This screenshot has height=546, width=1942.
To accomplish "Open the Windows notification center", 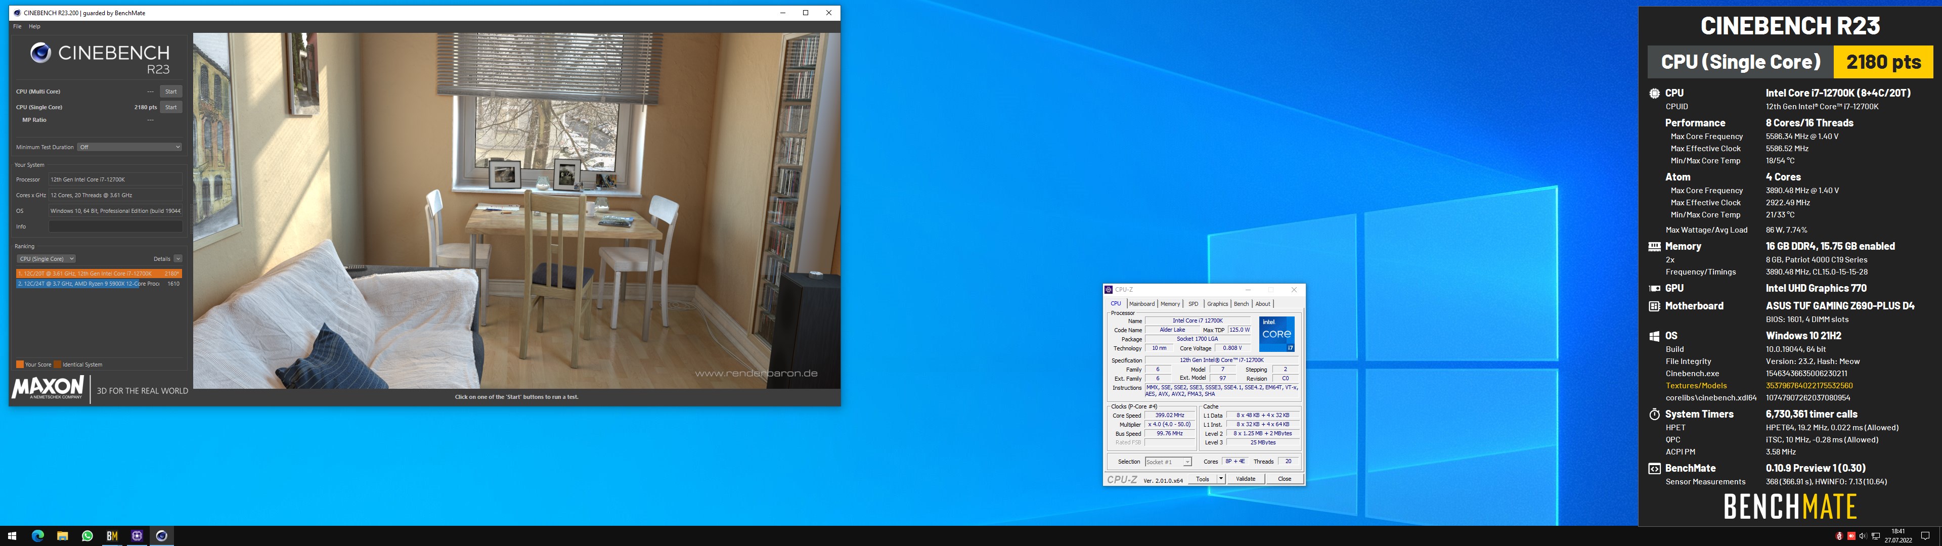I will click(1925, 536).
